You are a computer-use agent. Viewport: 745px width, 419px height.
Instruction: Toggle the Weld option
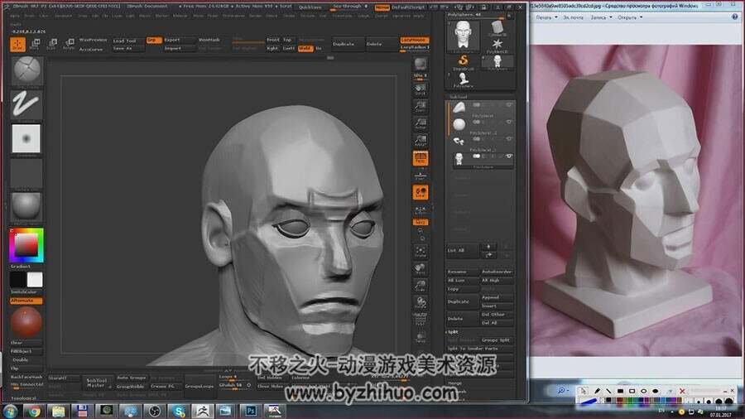pos(305,48)
